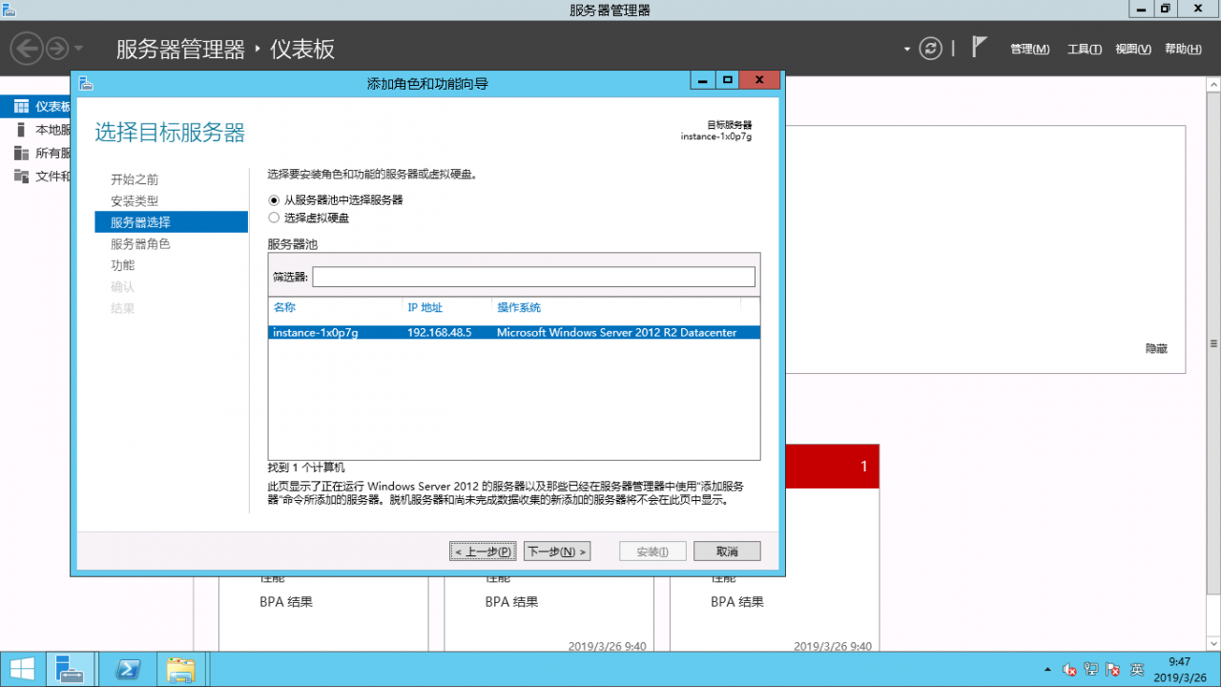This screenshot has height=687, width=1221.
Task: Open the 帮助(H) menu
Action: tap(1183, 49)
